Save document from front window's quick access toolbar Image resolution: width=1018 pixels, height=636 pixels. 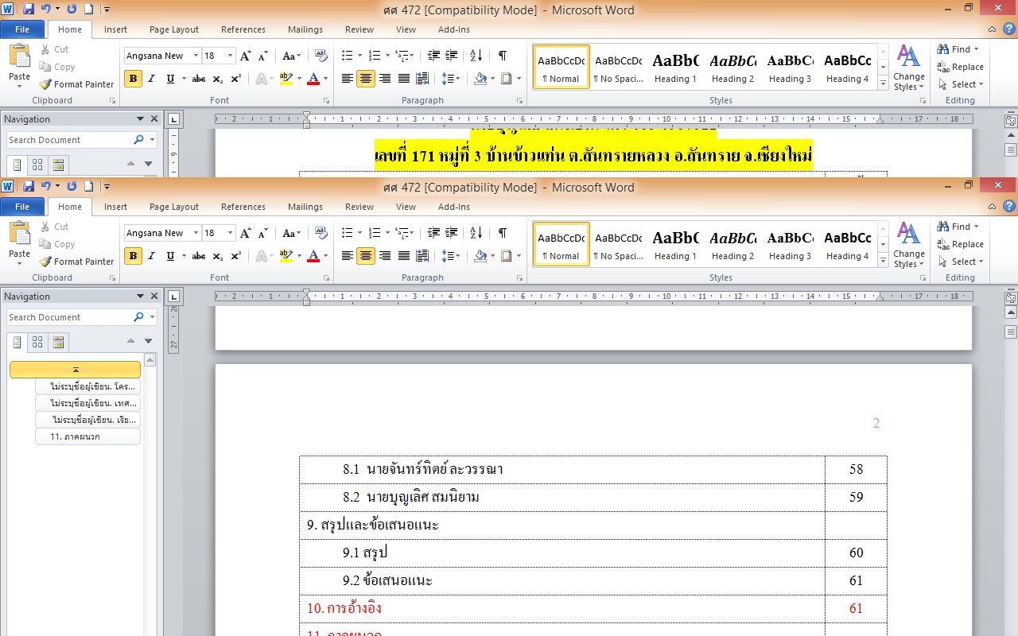[29, 186]
